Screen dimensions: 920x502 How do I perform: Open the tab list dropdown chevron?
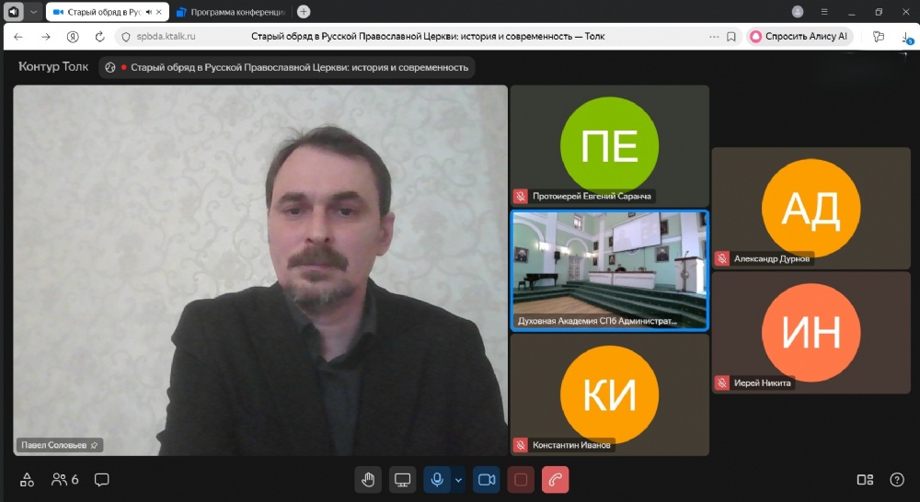point(33,12)
